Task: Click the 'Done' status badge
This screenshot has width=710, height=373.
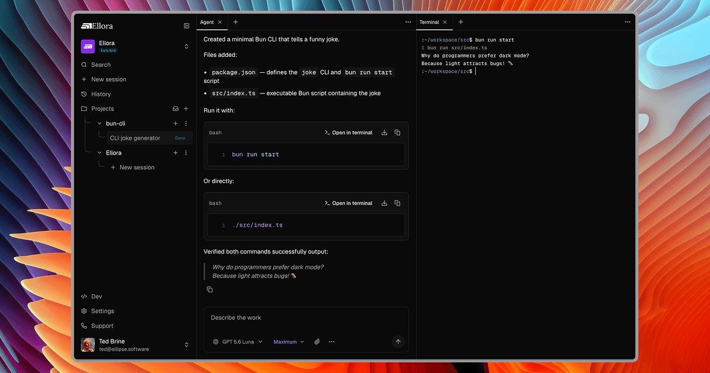Action: coord(180,138)
